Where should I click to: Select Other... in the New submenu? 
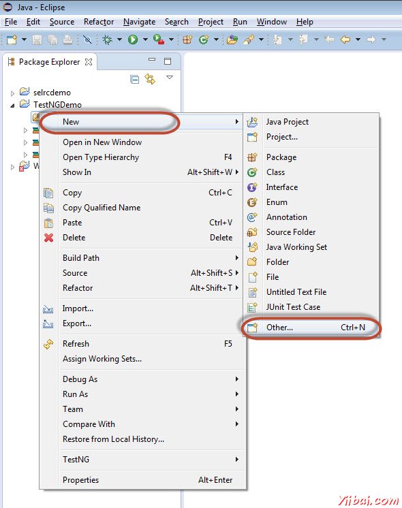coord(311,328)
